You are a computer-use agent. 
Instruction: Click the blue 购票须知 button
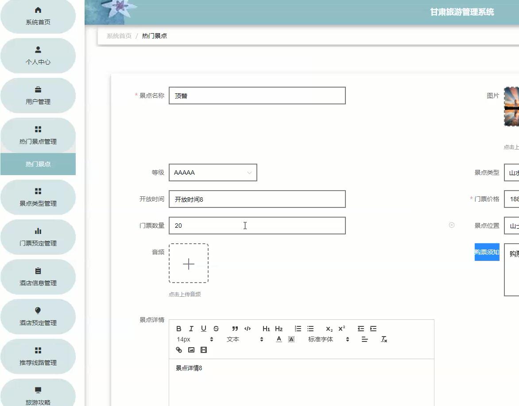click(x=486, y=252)
